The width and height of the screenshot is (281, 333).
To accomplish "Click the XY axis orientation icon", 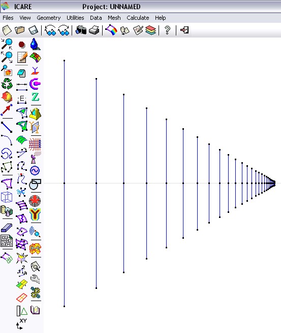I will pyautogui.click(x=21, y=324).
